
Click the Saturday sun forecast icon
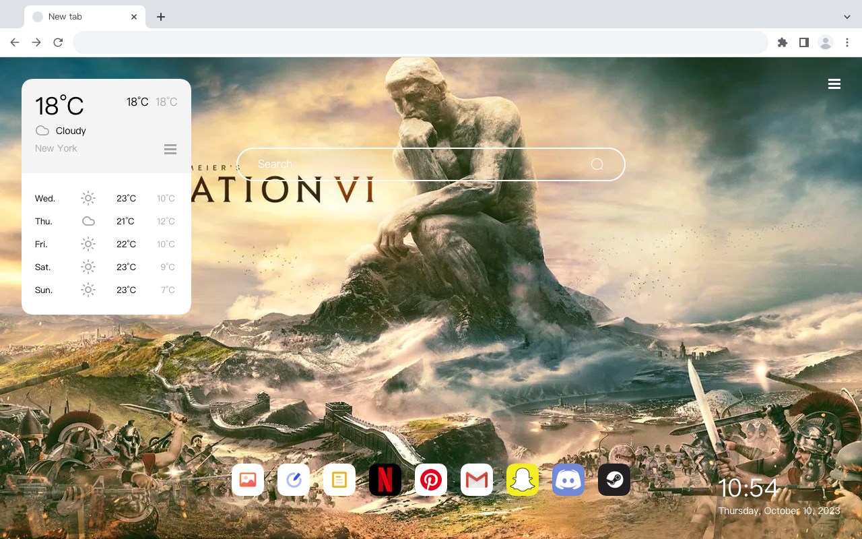tap(88, 267)
